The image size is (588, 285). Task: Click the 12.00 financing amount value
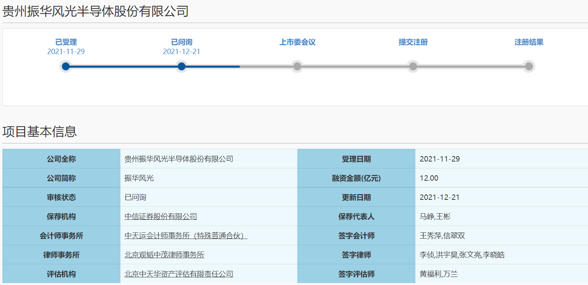coord(429,178)
